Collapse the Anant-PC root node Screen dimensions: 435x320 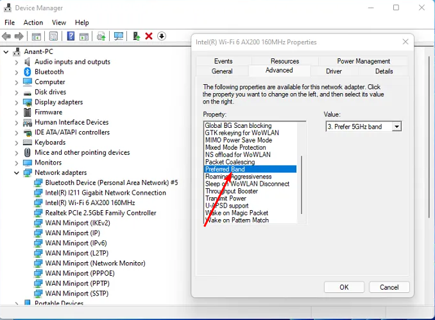point(6,52)
